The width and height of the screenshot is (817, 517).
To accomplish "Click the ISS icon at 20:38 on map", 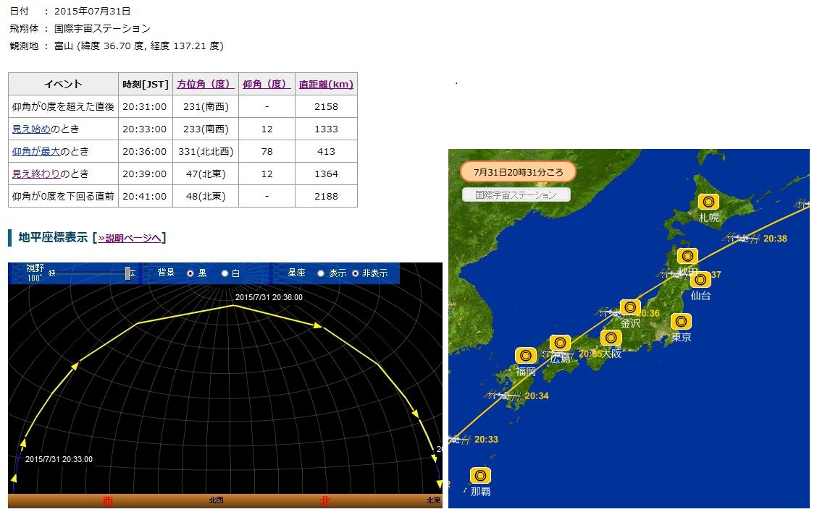I will click(741, 238).
